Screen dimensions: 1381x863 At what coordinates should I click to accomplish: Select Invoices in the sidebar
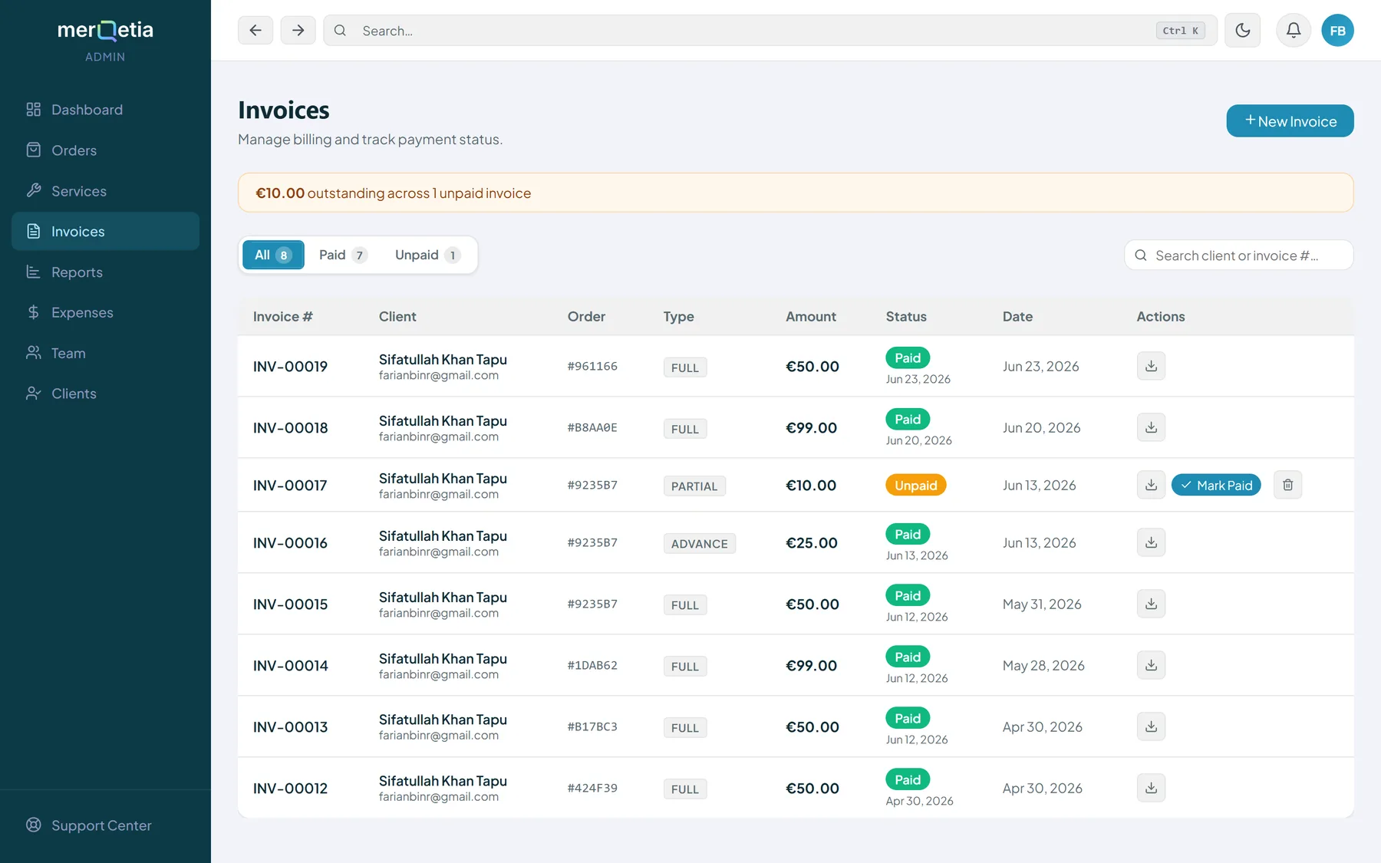[x=105, y=231]
